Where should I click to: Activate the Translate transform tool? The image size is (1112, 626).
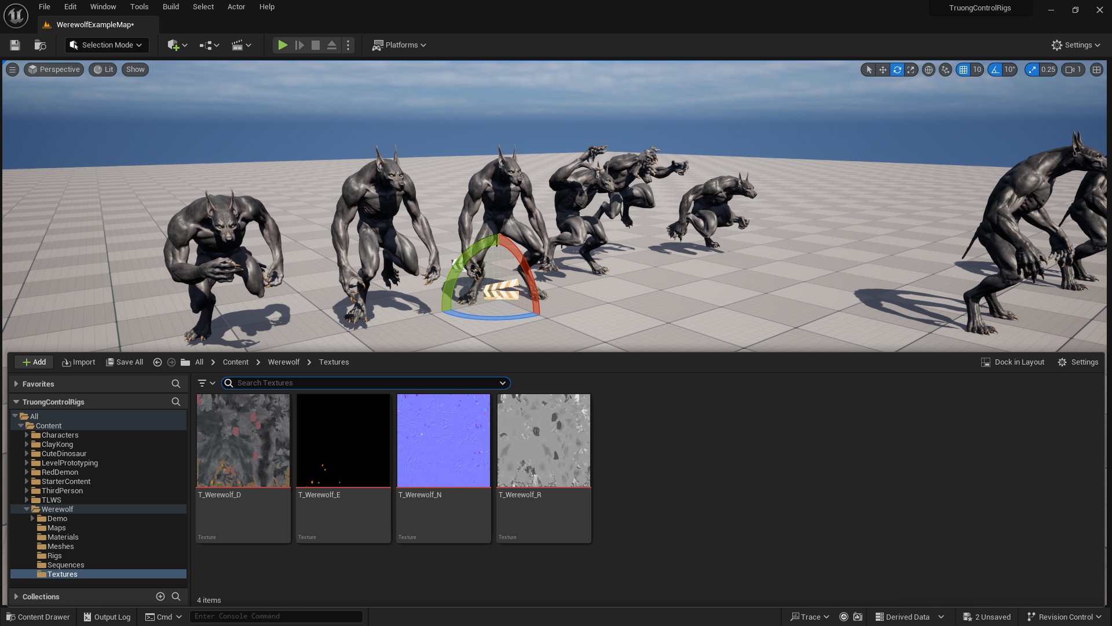pos(883,70)
